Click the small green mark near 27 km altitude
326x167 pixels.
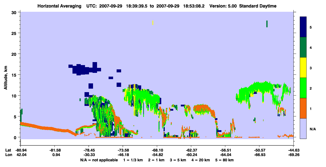pyautogui.click(x=267, y=24)
